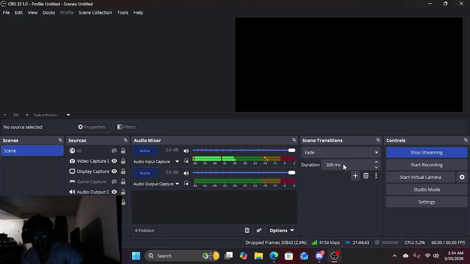
Task: Enable Studio Mode
Action: coord(427,190)
